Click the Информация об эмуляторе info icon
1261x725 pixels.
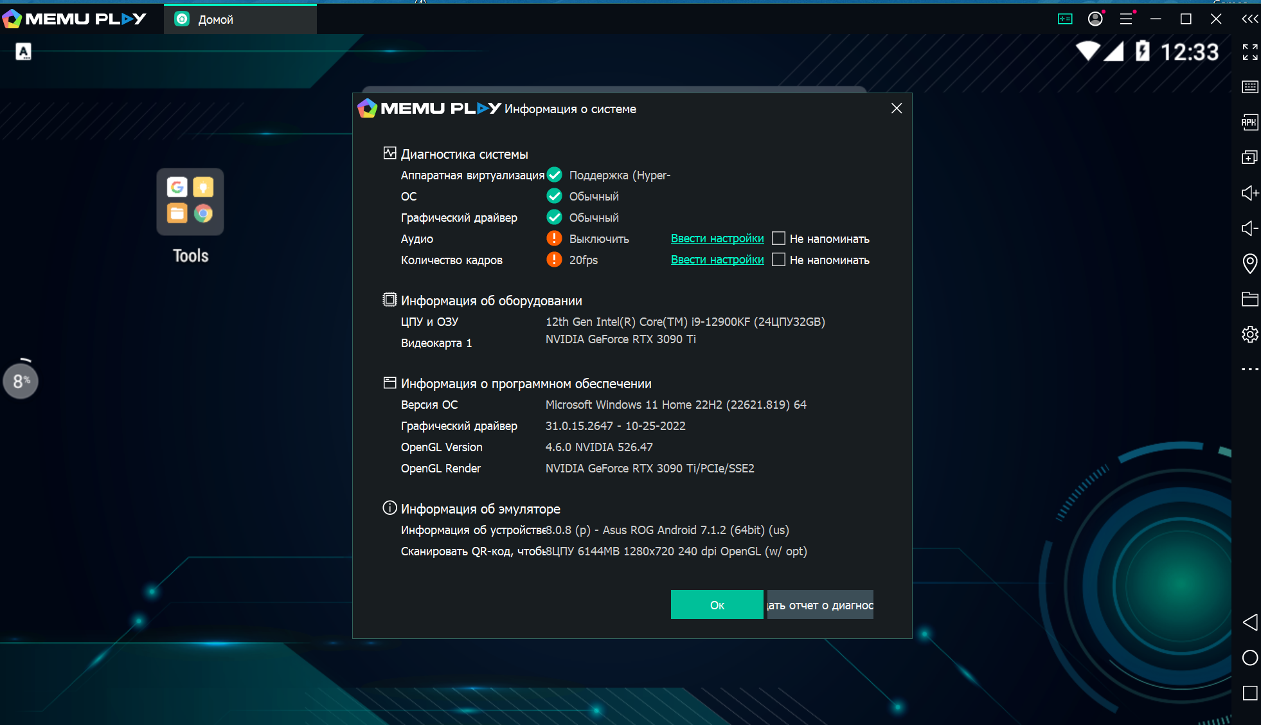click(x=389, y=508)
